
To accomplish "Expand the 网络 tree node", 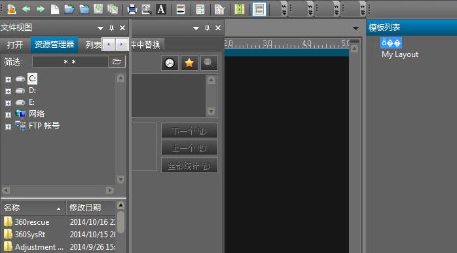I will 8,115.
